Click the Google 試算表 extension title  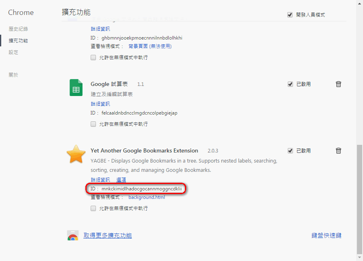(x=109, y=84)
